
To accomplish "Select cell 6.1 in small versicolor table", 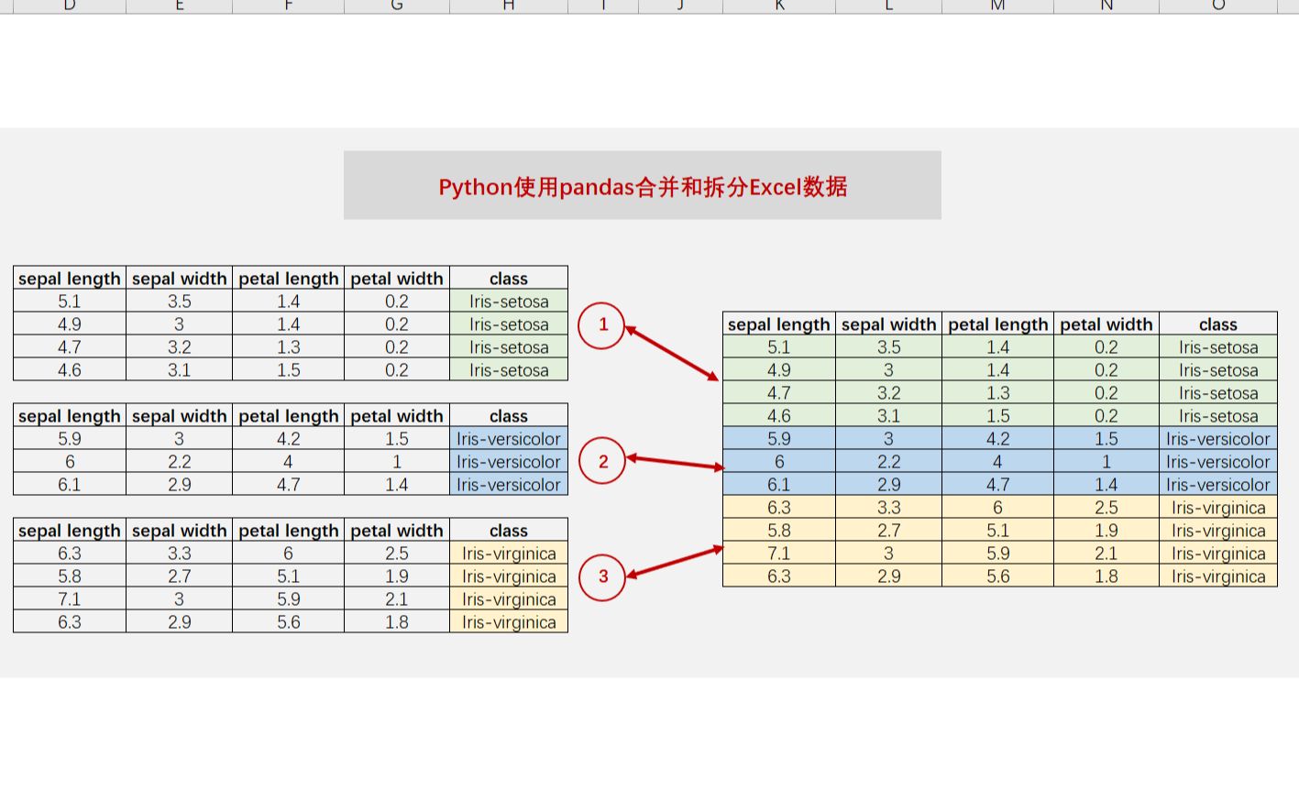I will (70, 484).
